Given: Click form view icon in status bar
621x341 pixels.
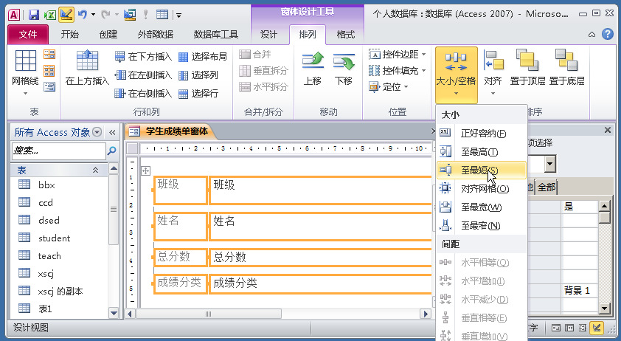Looking at the screenshot, I should tap(556, 328).
